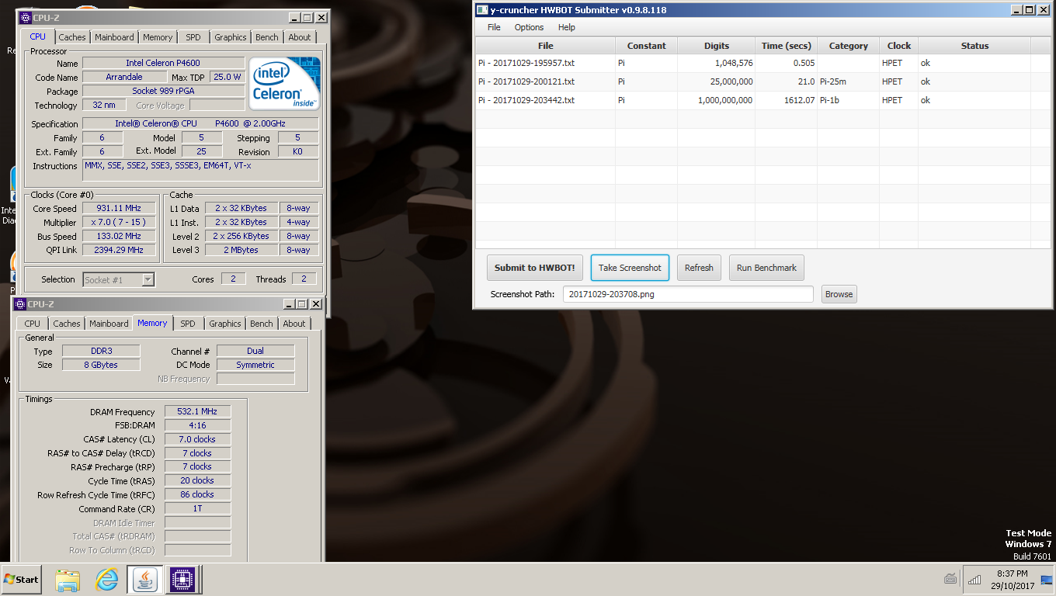Image resolution: width=1056 pixels, height=596 pixels.
Task: Click the QPI Link 2394.29 MHz value
Action: [118, 250]
